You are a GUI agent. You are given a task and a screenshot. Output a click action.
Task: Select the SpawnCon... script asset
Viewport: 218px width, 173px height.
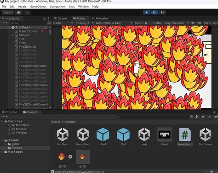point(185,137)
